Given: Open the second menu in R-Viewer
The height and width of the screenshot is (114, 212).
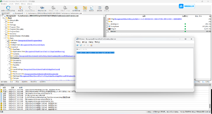Looking at the screenshot, I should tap(85, 42).
